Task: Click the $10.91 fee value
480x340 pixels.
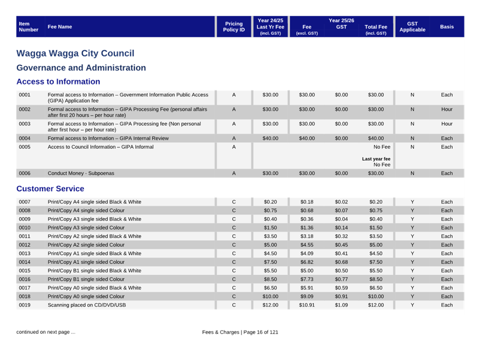Action: (x=307, y=305)
